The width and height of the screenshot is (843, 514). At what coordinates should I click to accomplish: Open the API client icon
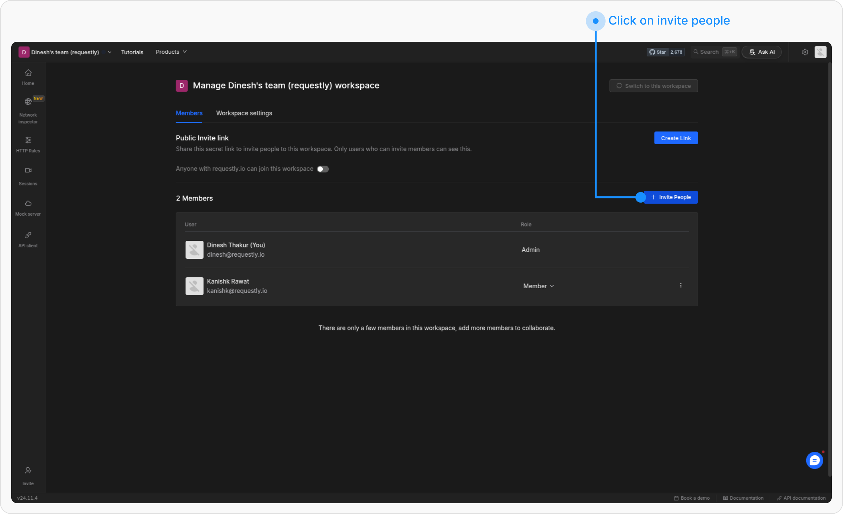click(28, 239)
